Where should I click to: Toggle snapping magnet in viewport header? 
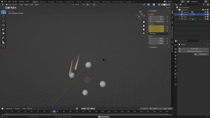pos(87,5)
